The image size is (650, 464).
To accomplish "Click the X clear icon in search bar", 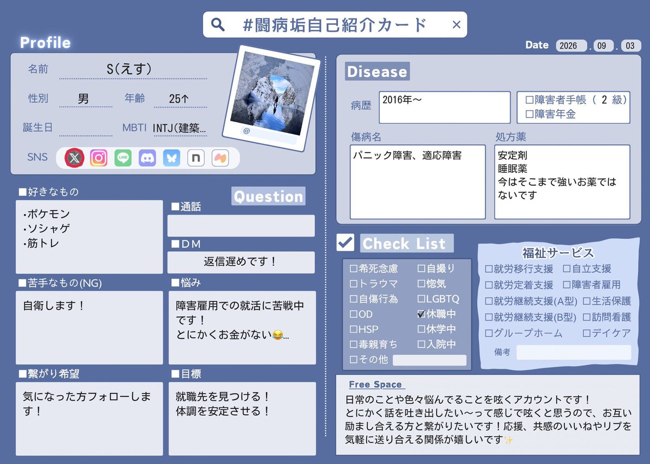I will (x=456, y=24).
